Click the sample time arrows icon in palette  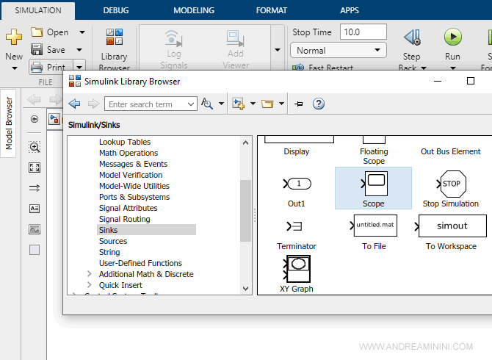[x=35, y=188]
